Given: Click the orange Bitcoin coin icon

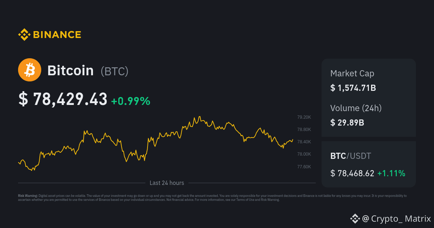Looking at the screenshot, I should pyautogui.click(x=30, y=70).
